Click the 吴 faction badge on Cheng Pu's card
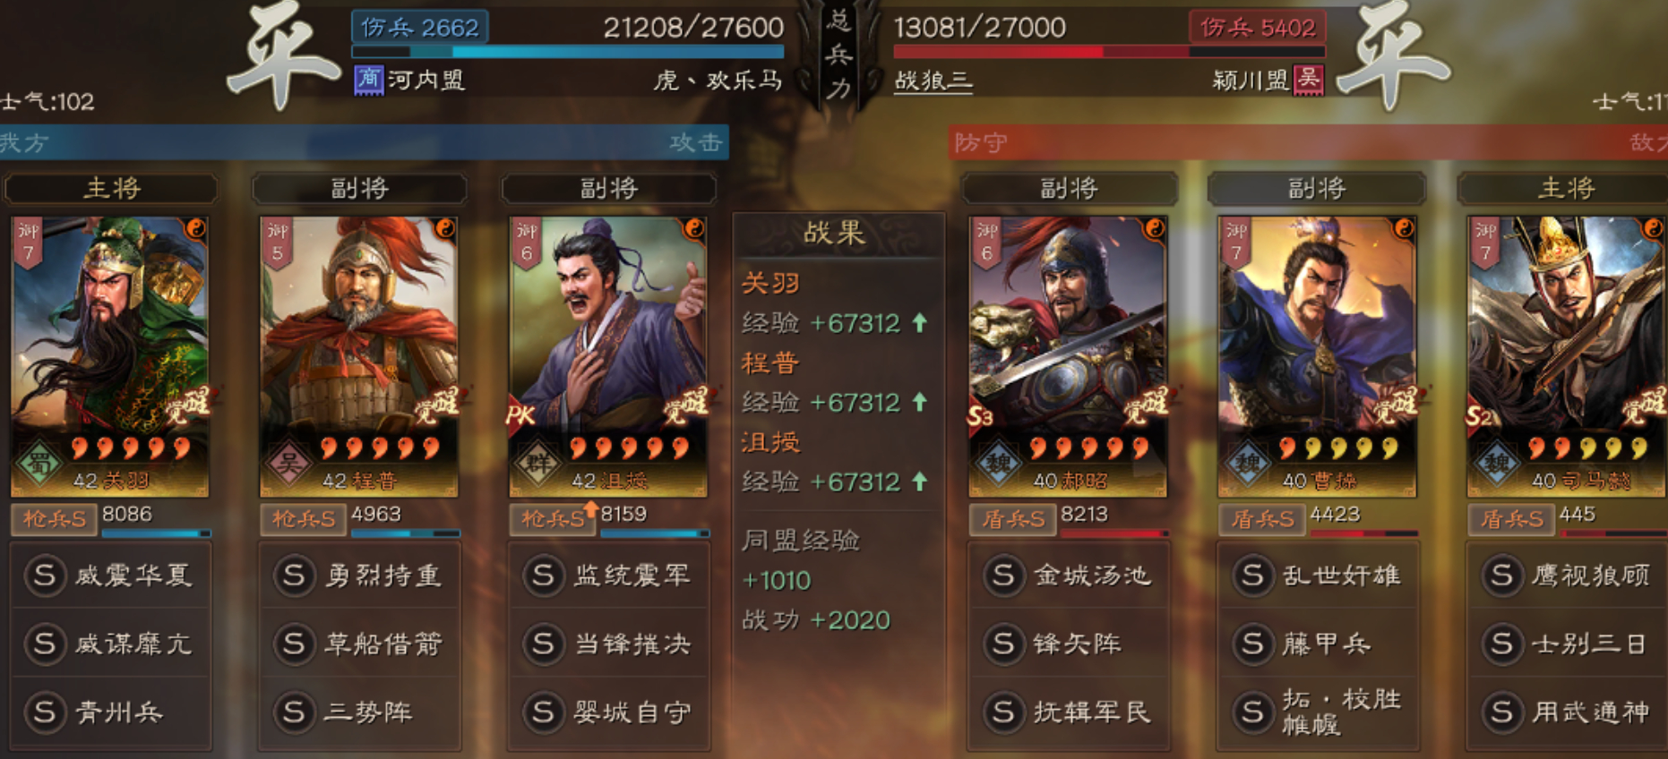The width and height of the screenshot is (1668, 759). [x=289, y=464]
